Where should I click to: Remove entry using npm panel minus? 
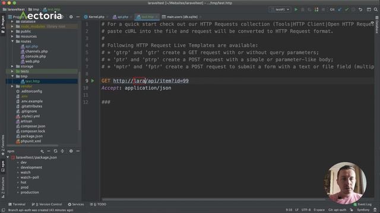49,151
